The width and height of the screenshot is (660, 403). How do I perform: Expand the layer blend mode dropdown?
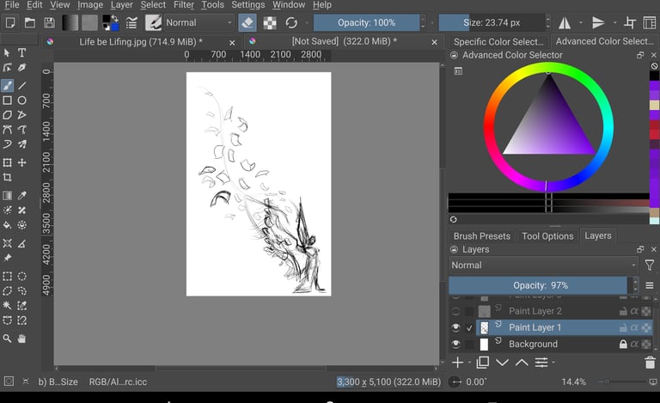coord(543,266)
